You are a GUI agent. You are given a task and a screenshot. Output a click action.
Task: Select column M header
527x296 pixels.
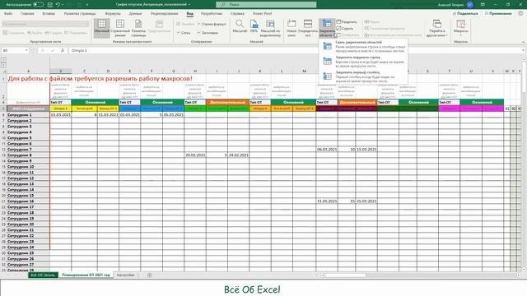(x=304, y=72)
